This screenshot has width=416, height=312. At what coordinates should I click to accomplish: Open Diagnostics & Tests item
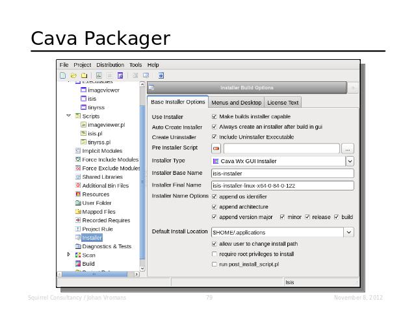107,246
